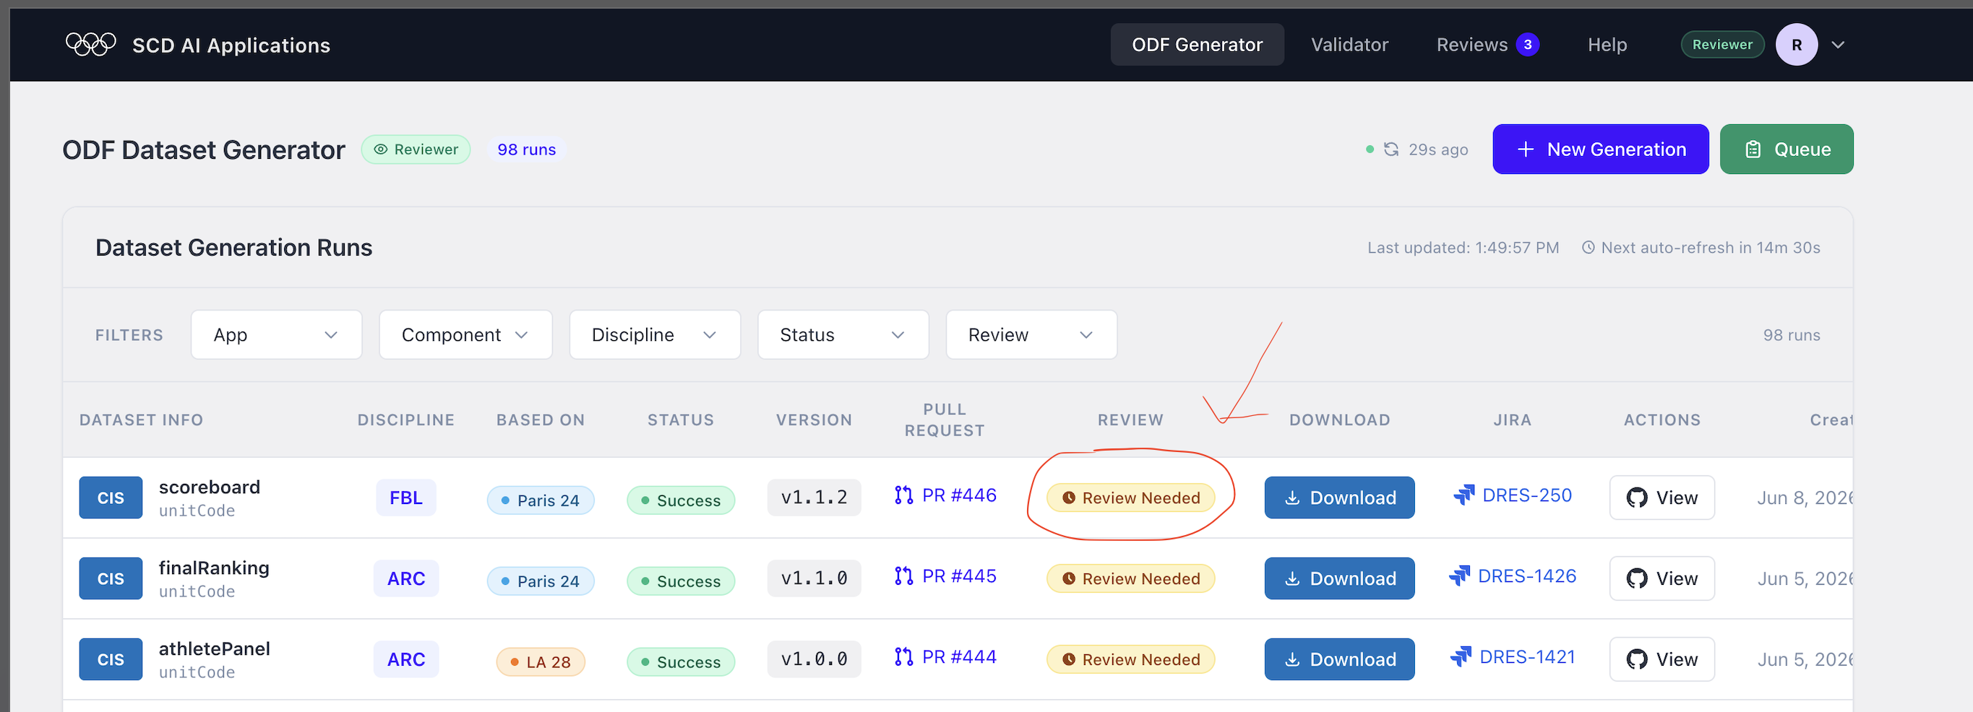Download the scoreboard dataset
This screenshot has width=1973, height=712.
(x=1338, y=498)
